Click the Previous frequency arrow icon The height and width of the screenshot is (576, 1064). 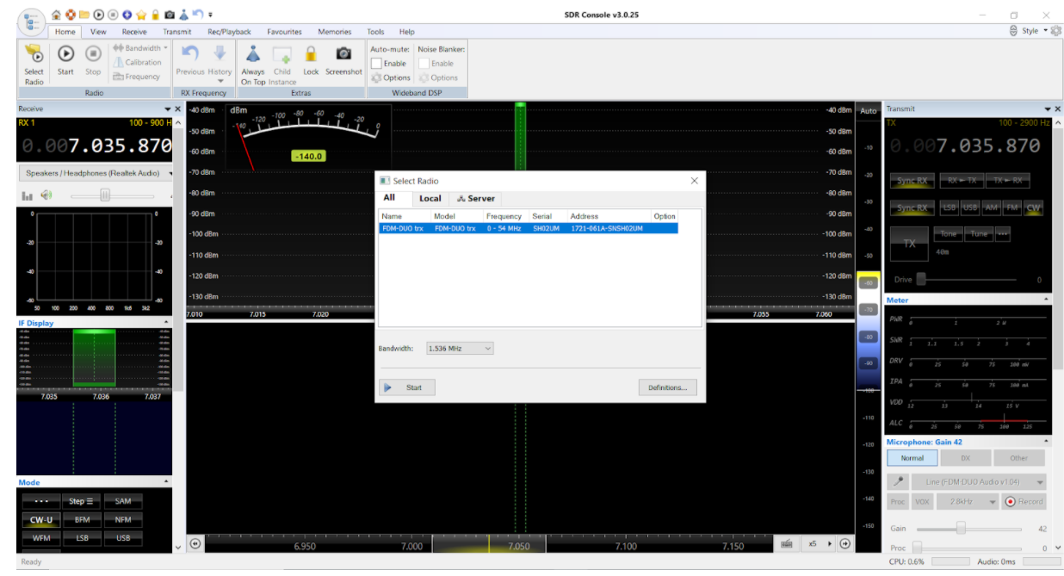click(190, 54)
